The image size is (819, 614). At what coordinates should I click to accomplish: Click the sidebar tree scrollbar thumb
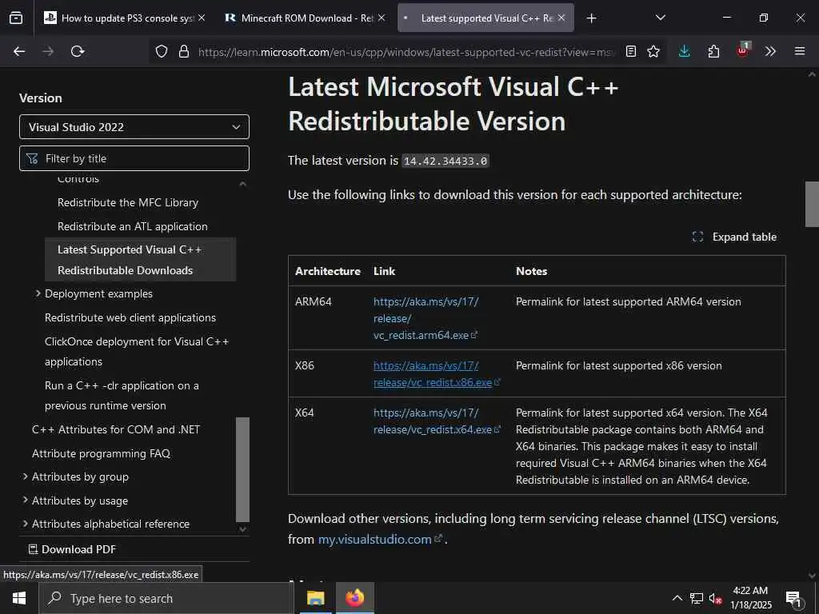243,469
